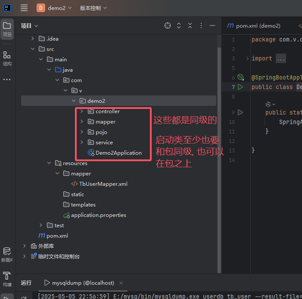Click Collapse All in project panel
This screenshot has height=299, width=302.
[190, 25]
